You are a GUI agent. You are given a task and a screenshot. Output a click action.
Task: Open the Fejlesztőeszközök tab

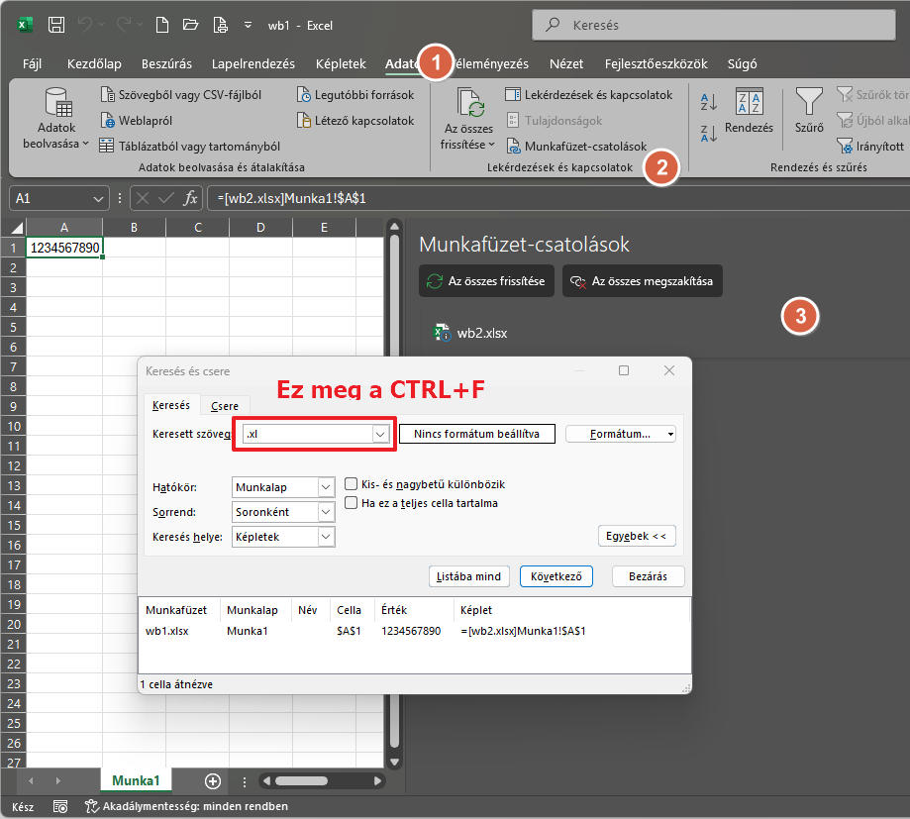tap(656, 63)
